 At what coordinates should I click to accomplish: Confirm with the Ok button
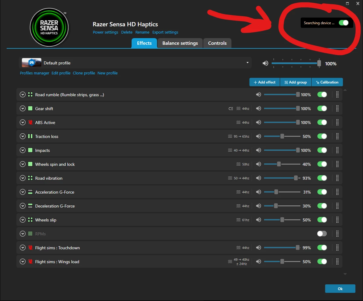[x=340, y=289]
